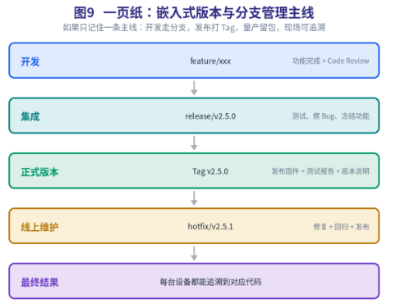Select the '正式版本' stage label
This screenshot has width=396, height=308.
click(x=39, y=172)
